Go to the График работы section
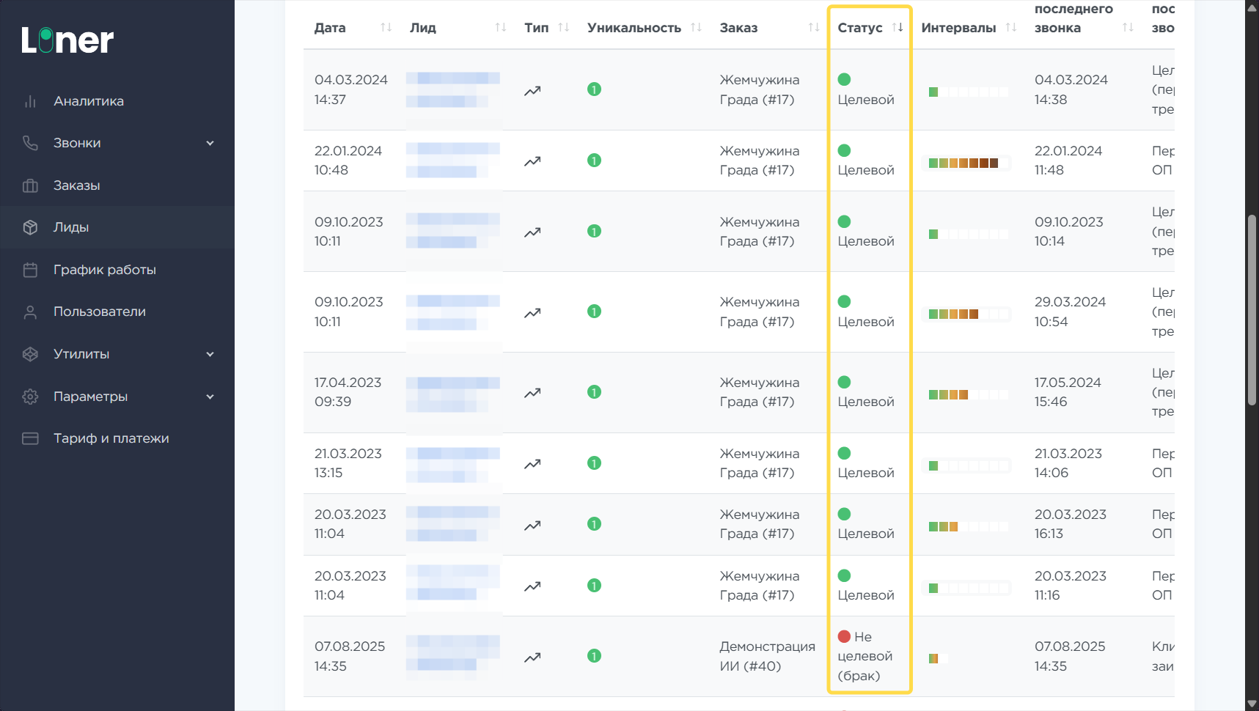This screenshot has width=1259, height=711. (x=104, y=270)
